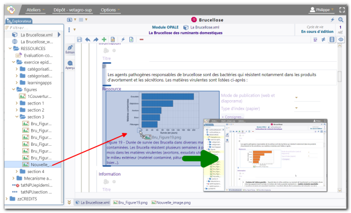Expand the Mecanisme a... folder
Image resolution: width=351 pixels, height=213 pixels.
pyautogui.click(x=13, y=178)
